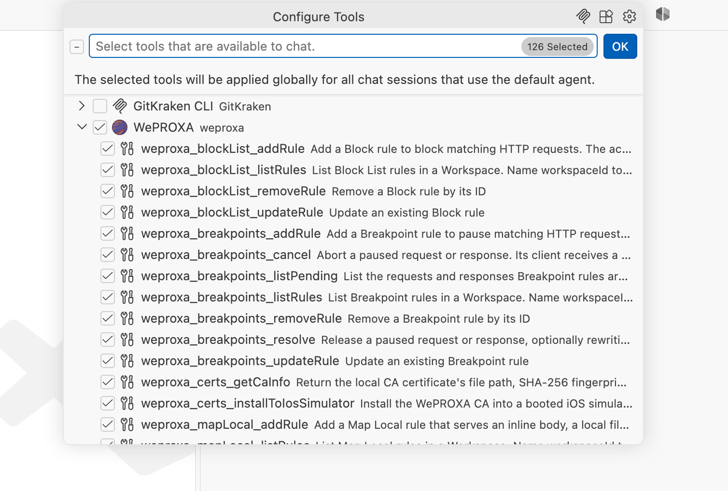Uncheck weproxa_blockList_listRules tool
This screenshot has height=491, width=728.
point(108,170)
